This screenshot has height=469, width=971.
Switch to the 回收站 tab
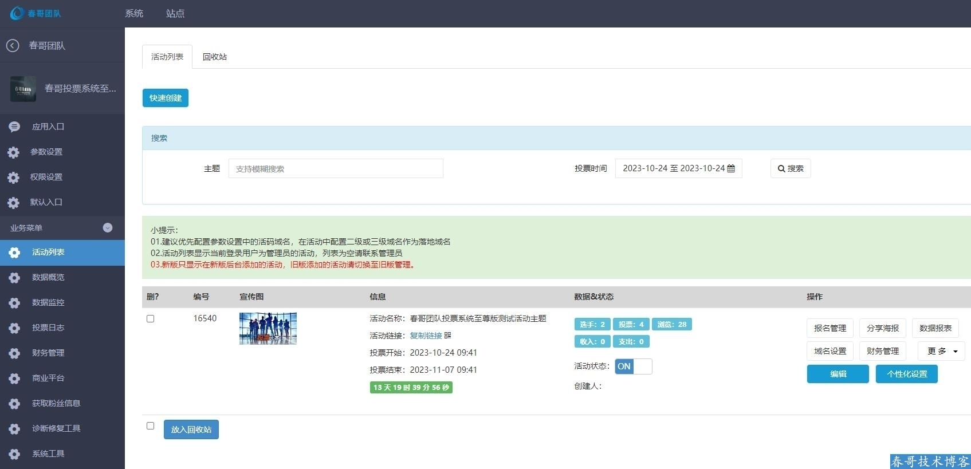coord(215,57)
